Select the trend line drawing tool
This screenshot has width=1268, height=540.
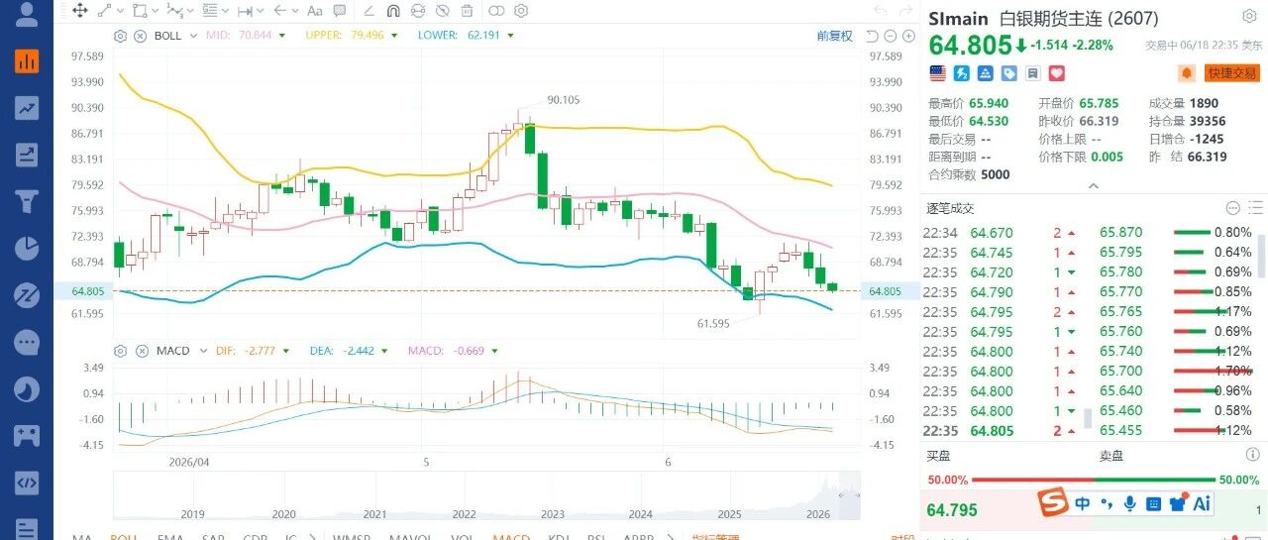coord(104,11)
